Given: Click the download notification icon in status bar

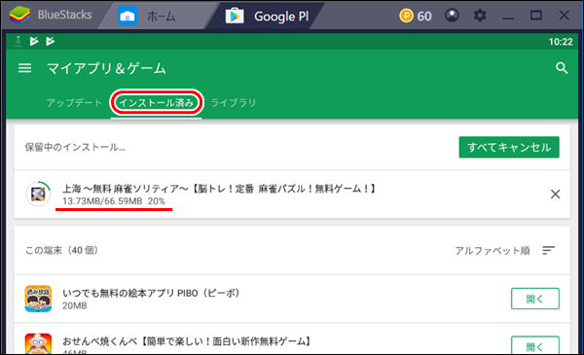Looking at the screenshot, I should pos(18,41).
